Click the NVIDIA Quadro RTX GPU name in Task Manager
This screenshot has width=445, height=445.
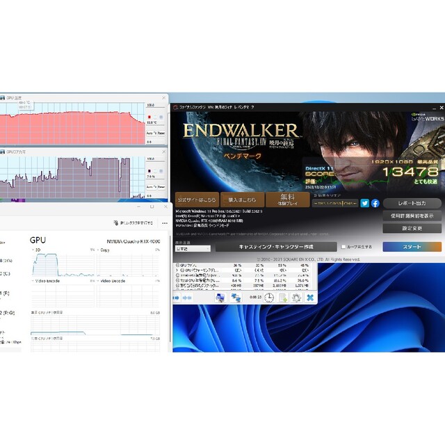(x=133, y=241)
